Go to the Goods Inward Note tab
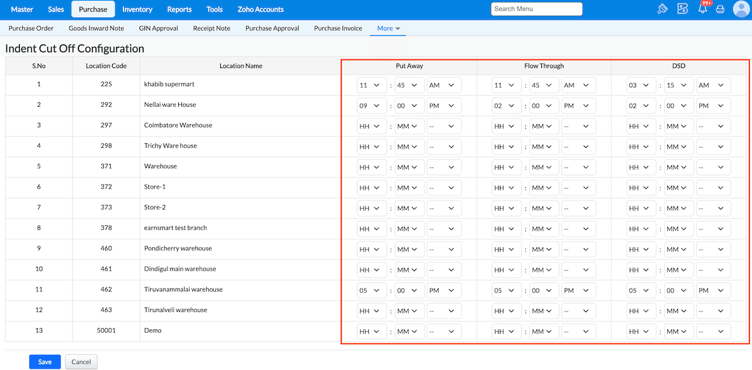752x370 pixels. [96, 28]
